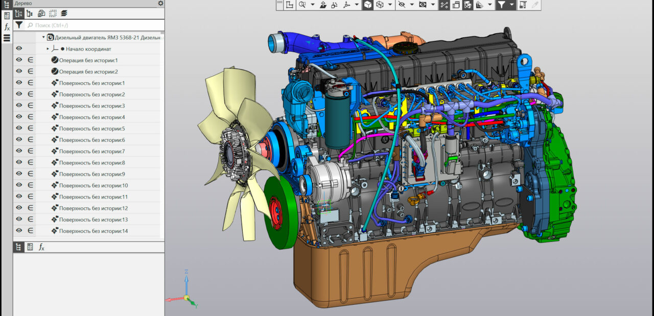Click the dashed selection box icon in tree toolbar
This screenshot has height=316, width=654.
[53, 14]
